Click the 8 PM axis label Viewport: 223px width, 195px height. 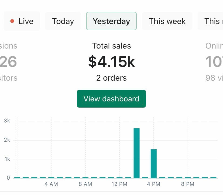pyautogui.click(x=188, y=184)
